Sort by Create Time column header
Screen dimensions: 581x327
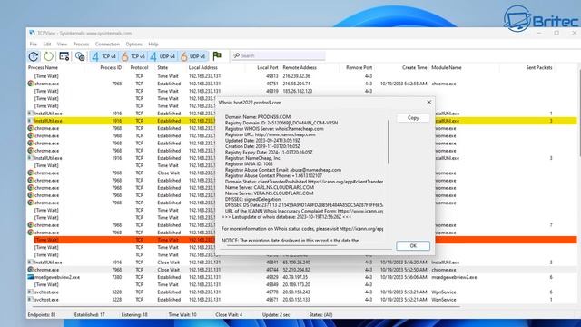coord(415,67)
